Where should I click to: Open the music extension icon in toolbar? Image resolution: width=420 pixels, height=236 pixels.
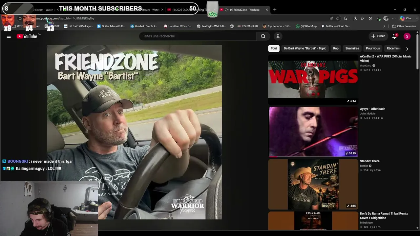click(355, 18)
